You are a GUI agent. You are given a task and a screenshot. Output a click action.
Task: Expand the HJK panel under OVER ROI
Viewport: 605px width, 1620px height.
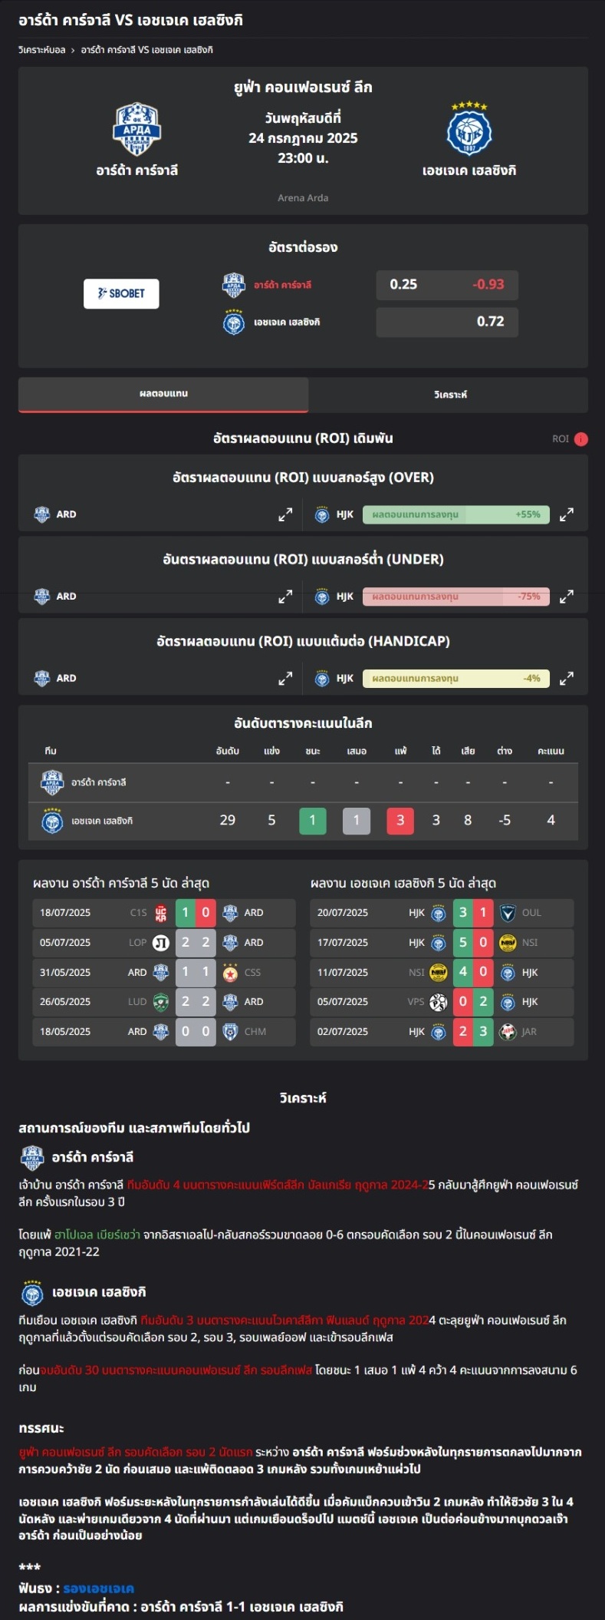(567, 514)
